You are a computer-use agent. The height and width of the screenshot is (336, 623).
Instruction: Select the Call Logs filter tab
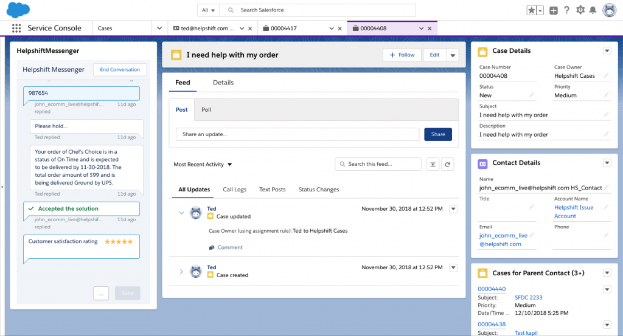click(x=234, y=190)
